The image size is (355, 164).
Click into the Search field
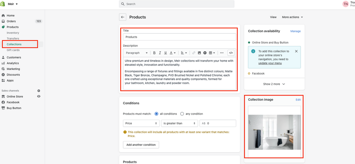[176, 4]
